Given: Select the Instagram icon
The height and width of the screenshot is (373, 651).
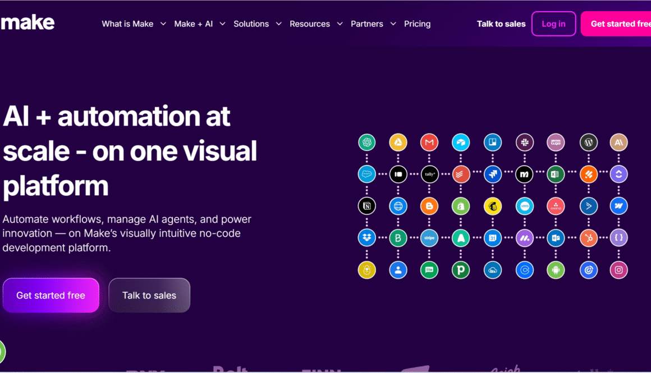Looking at the screenshot, I should pos(618,270).
